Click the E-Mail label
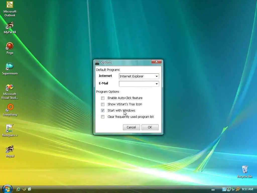Screen dimensions: 257x193 point(103,83)
